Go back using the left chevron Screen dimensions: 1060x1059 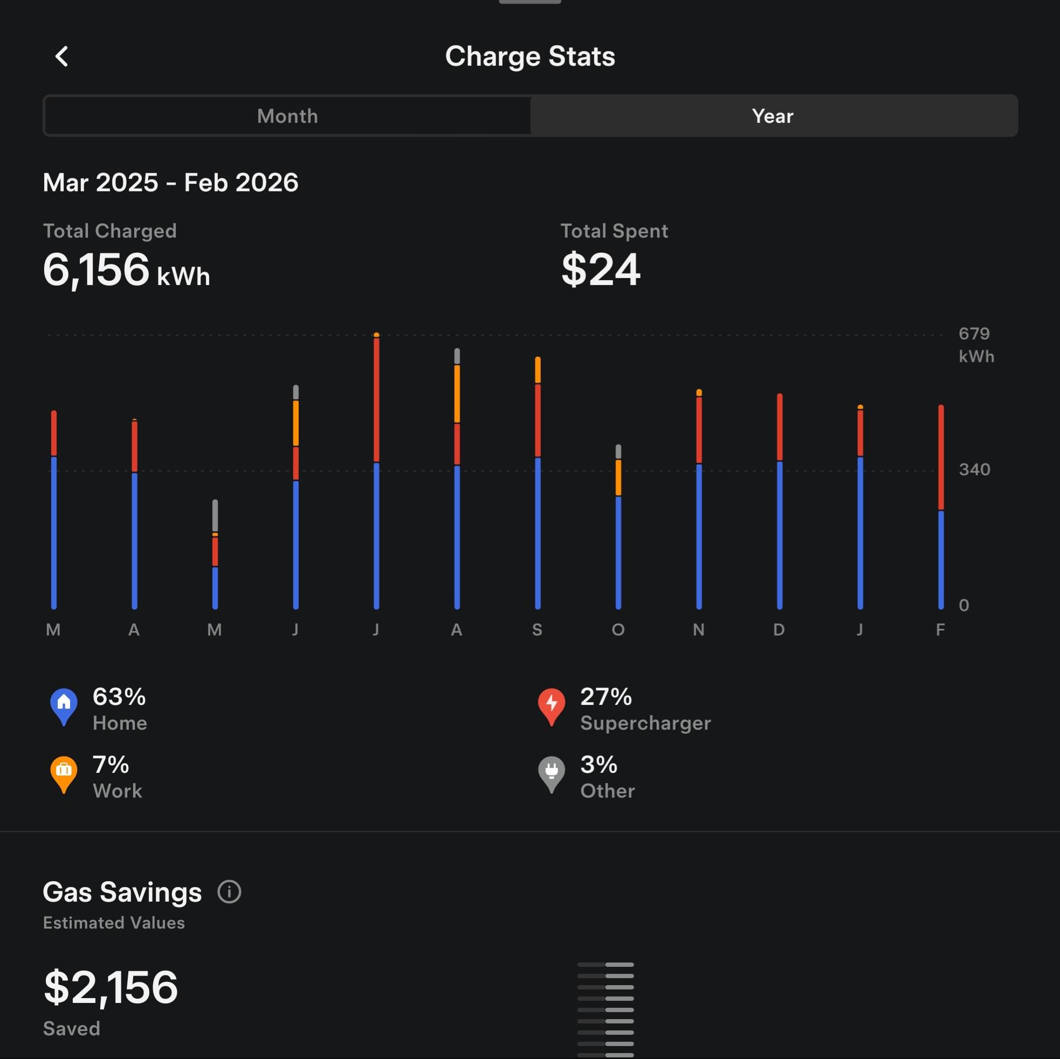pyautogui.click(x=62, y=57)
